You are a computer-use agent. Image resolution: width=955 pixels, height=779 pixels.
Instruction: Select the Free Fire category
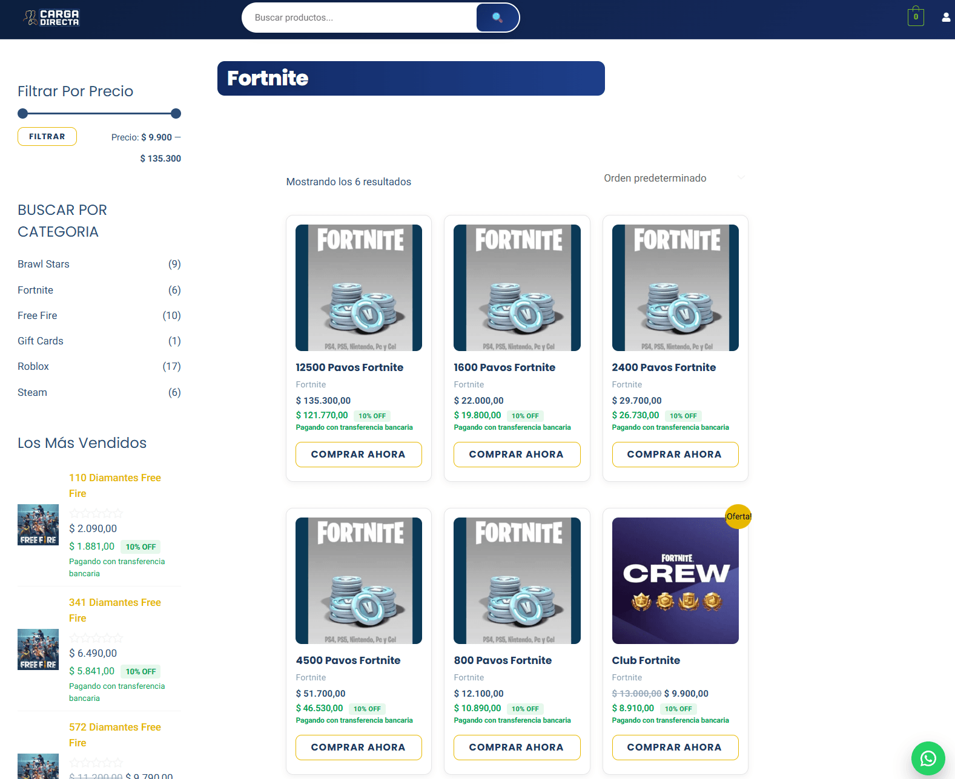coord(38,315)
